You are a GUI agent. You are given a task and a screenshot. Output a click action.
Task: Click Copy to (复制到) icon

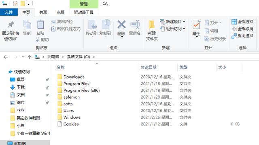click(106, 24)
